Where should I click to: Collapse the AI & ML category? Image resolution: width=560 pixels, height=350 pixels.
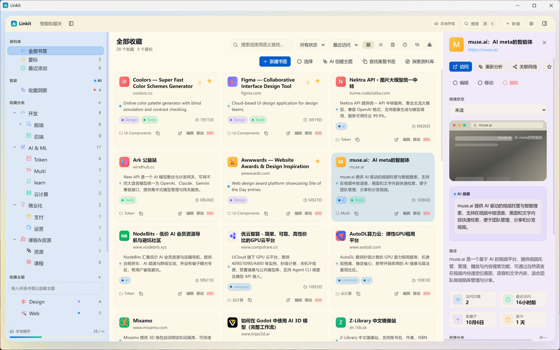click(14, 147)
